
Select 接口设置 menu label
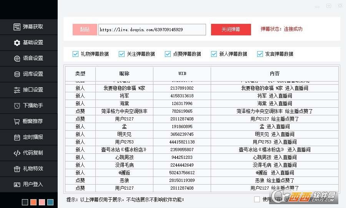click(33, 90)
